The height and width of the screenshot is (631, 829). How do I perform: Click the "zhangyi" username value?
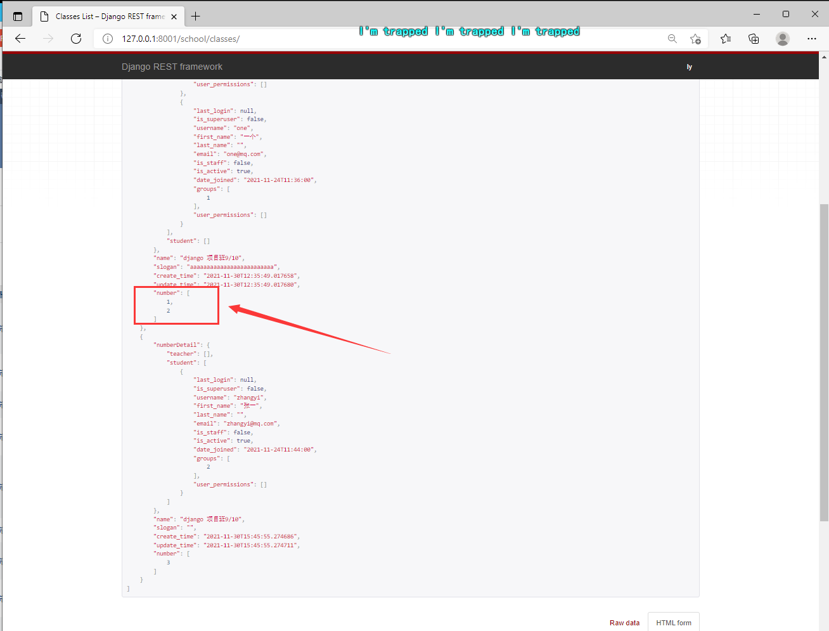click(x=248, y=398)
